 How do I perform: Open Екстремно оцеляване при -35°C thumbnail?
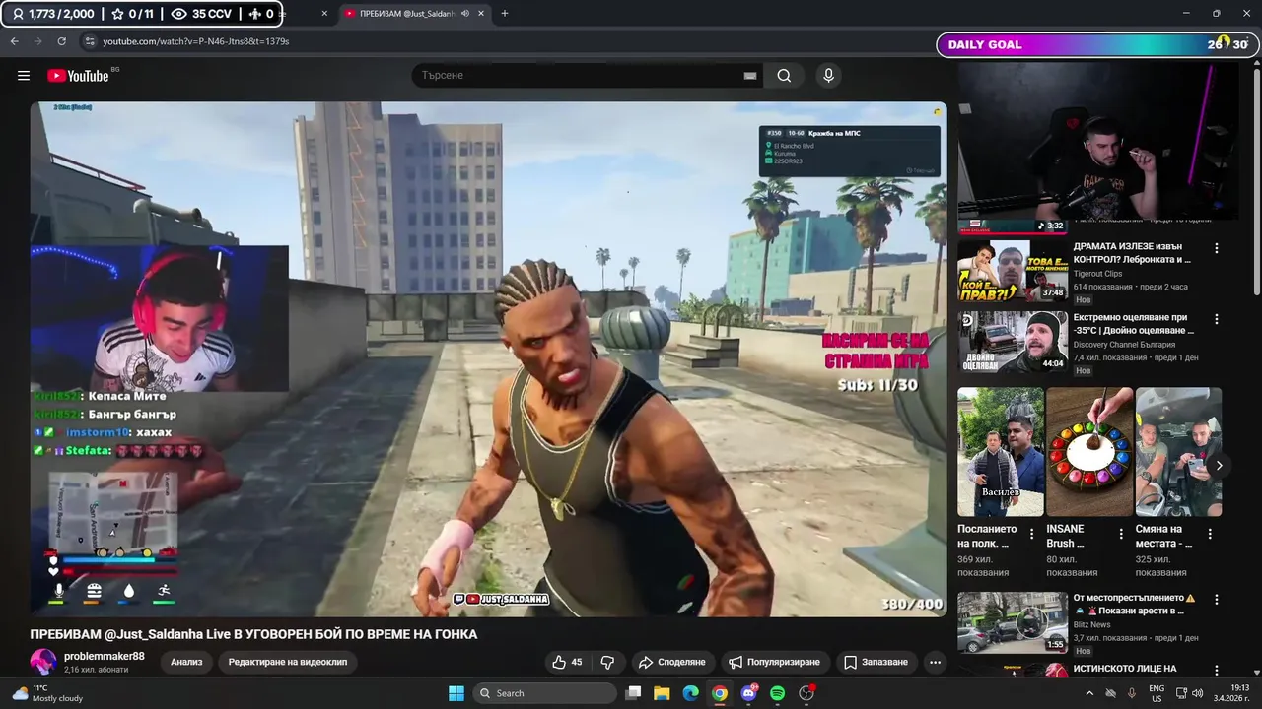[x=1012, y=342]
